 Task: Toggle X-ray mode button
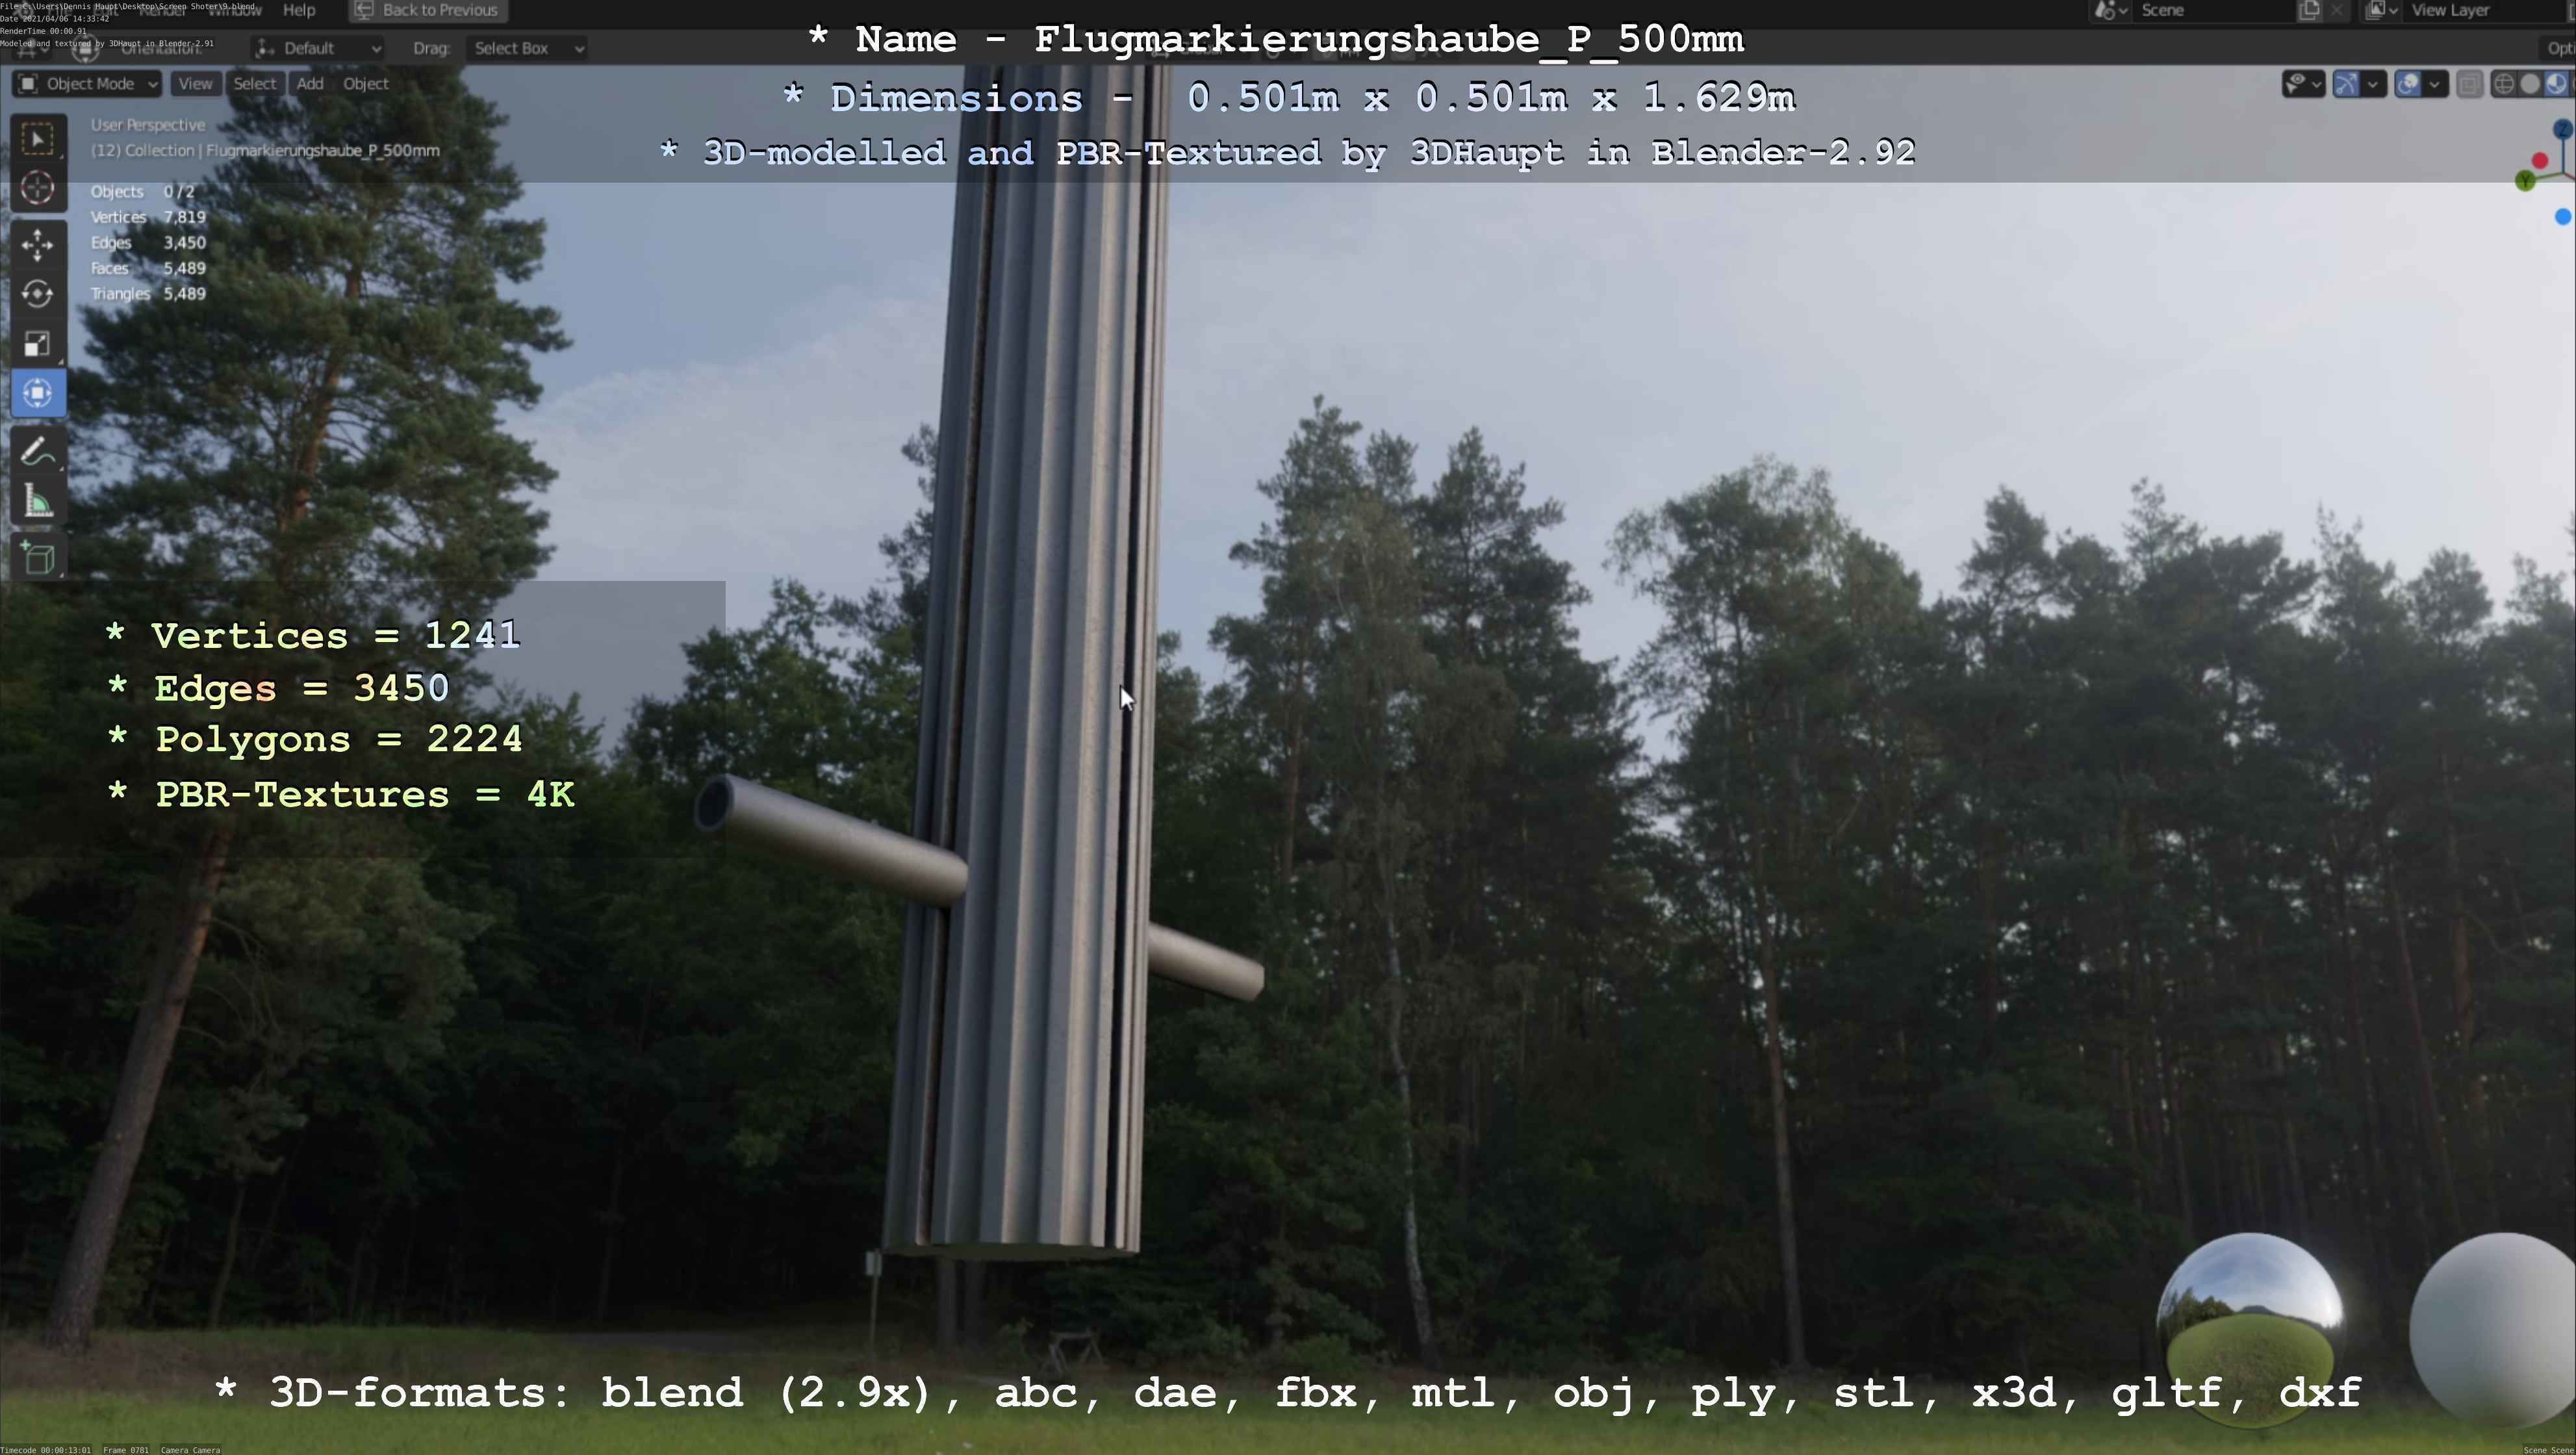tap(2469, 84)
